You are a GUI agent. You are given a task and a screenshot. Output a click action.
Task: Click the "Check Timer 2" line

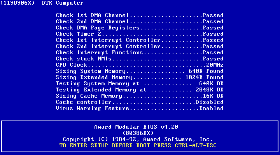pos(140,34)
